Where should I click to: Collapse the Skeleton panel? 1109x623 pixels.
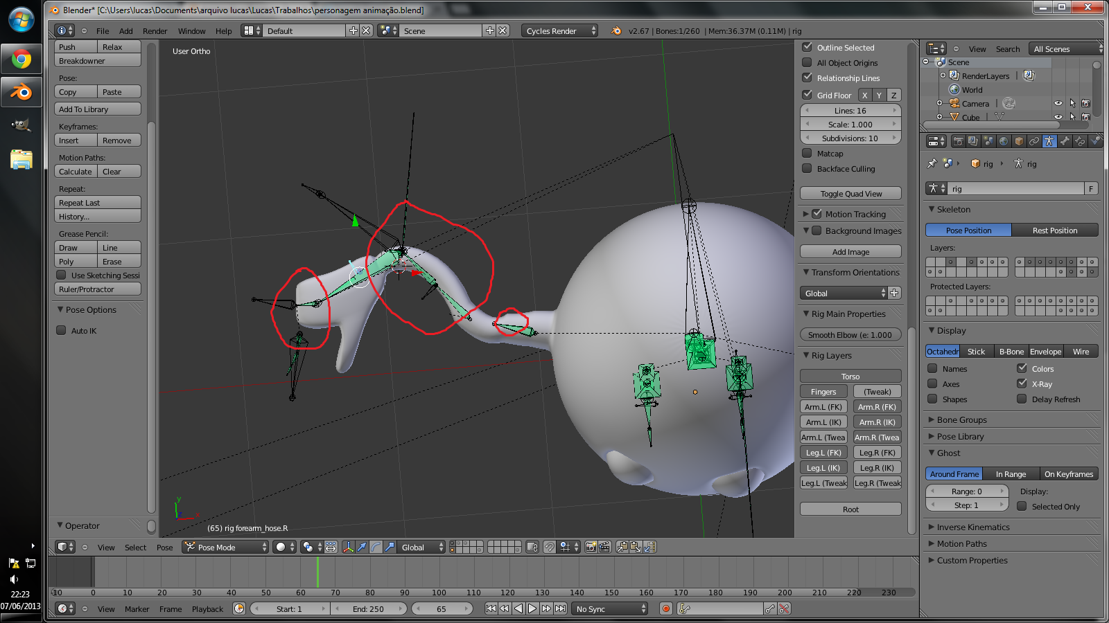(932, 209)
